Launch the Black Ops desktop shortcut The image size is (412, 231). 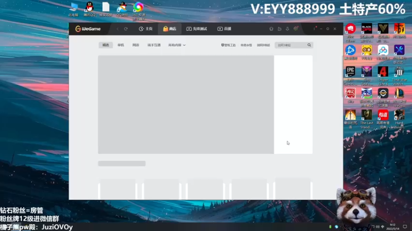(367, 32)
